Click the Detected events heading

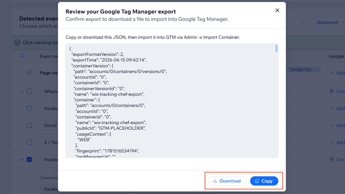pos(39,19)
